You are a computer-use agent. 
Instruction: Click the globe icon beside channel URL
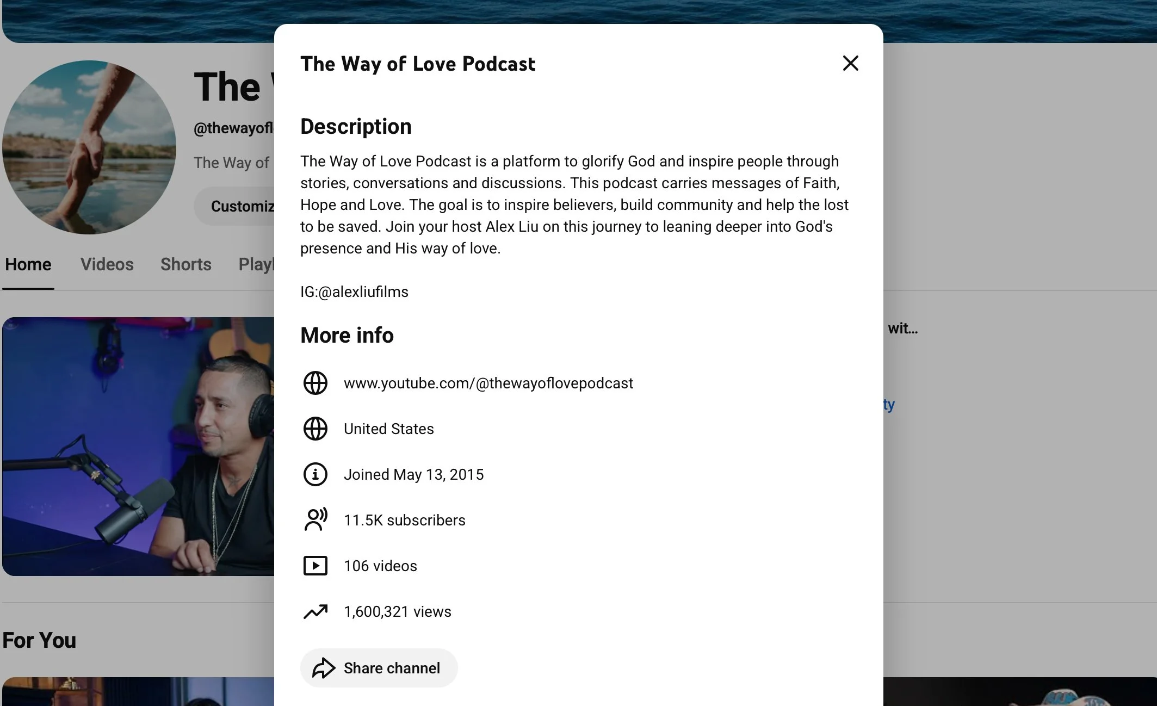(315, 383)
